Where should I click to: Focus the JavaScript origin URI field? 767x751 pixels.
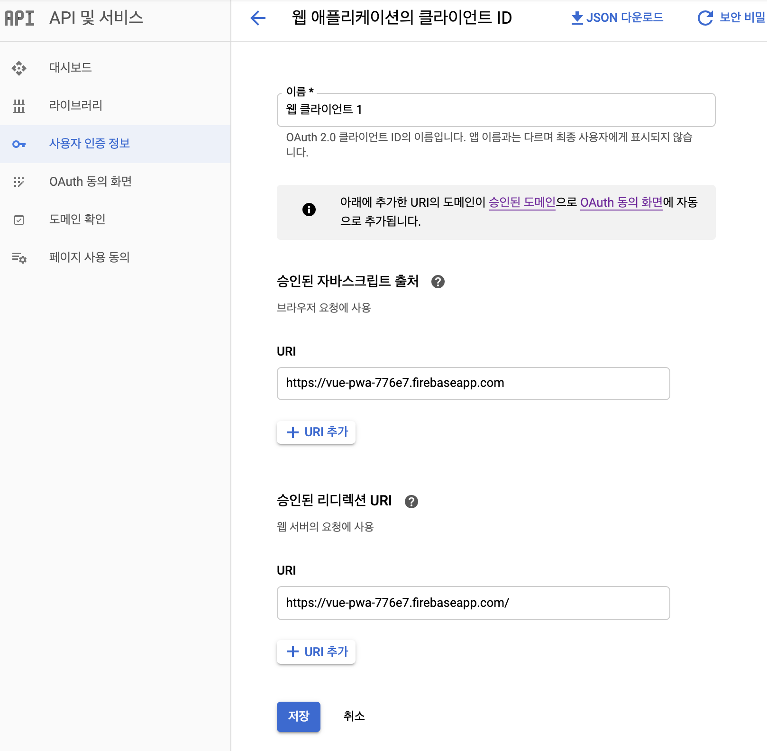[x=474, y=384]
